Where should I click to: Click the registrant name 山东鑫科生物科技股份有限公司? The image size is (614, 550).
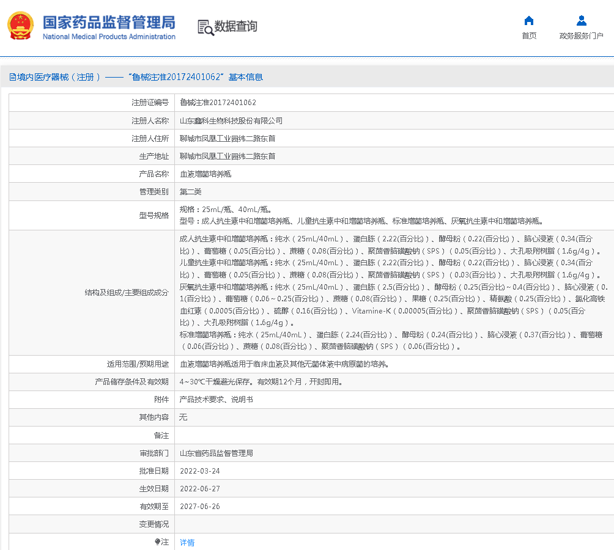231,121
